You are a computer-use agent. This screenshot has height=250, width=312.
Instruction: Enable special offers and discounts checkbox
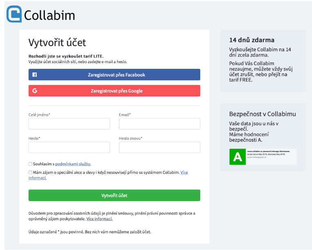pos(30,173)
